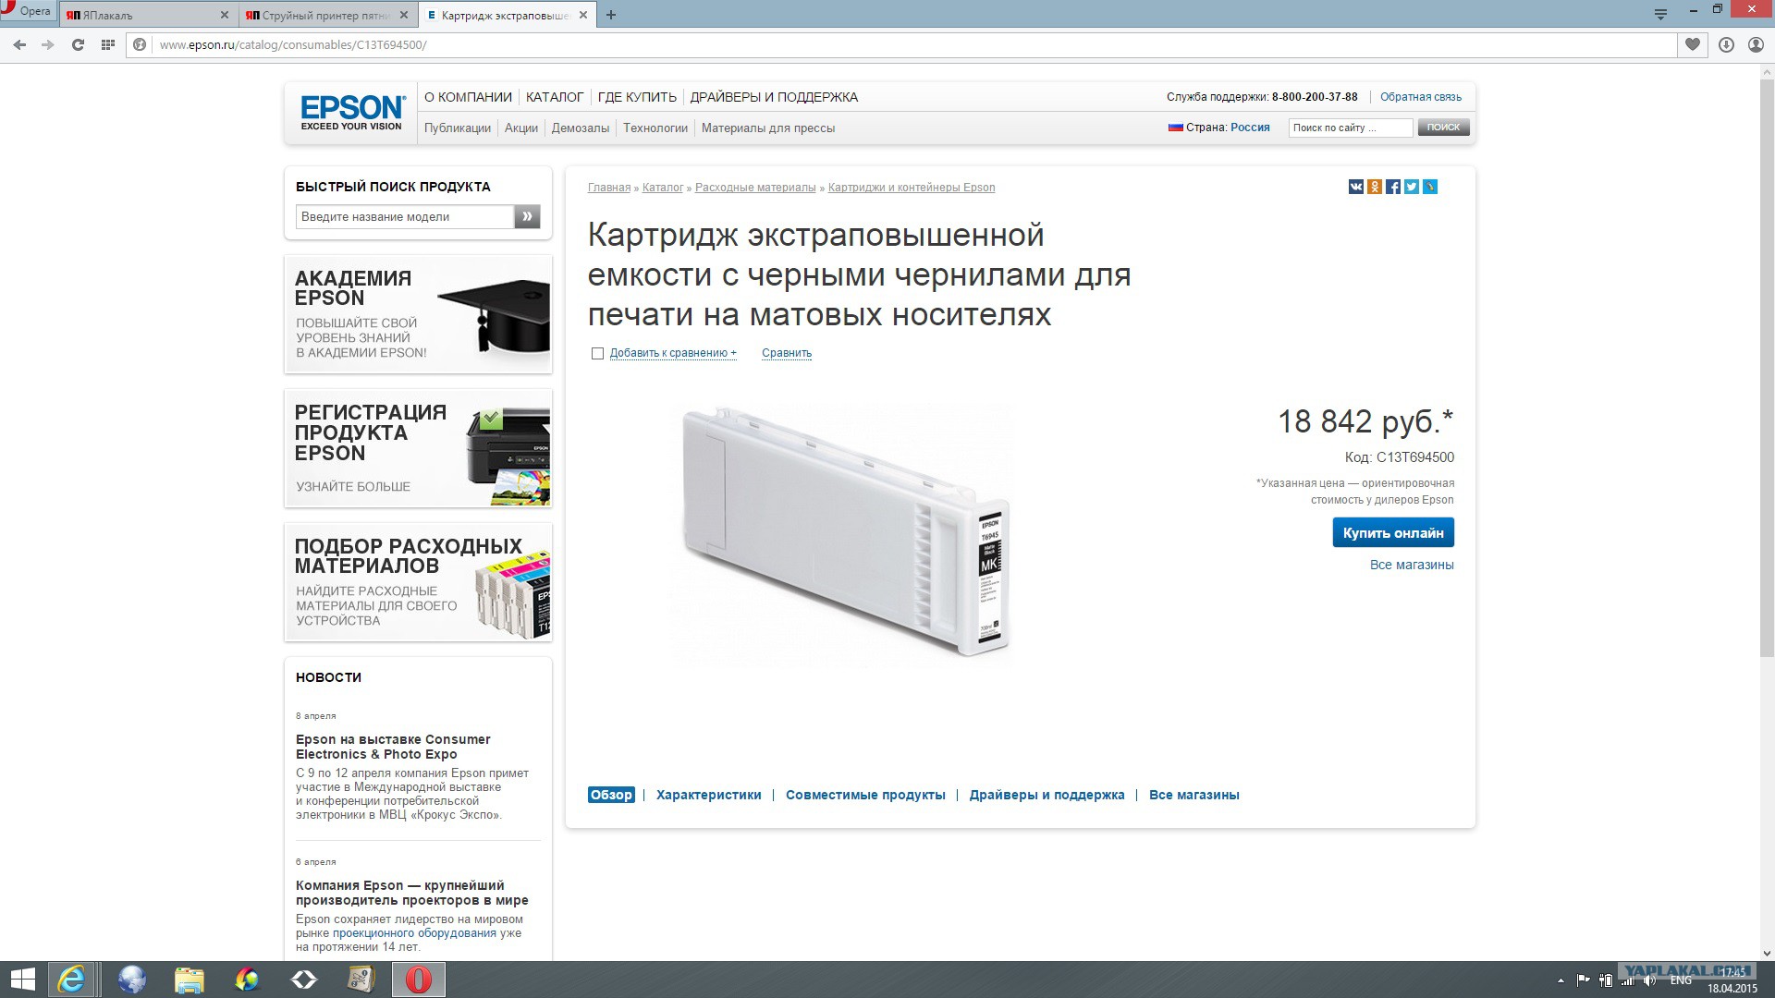Click the site search input field

[x=1351, y=128]
